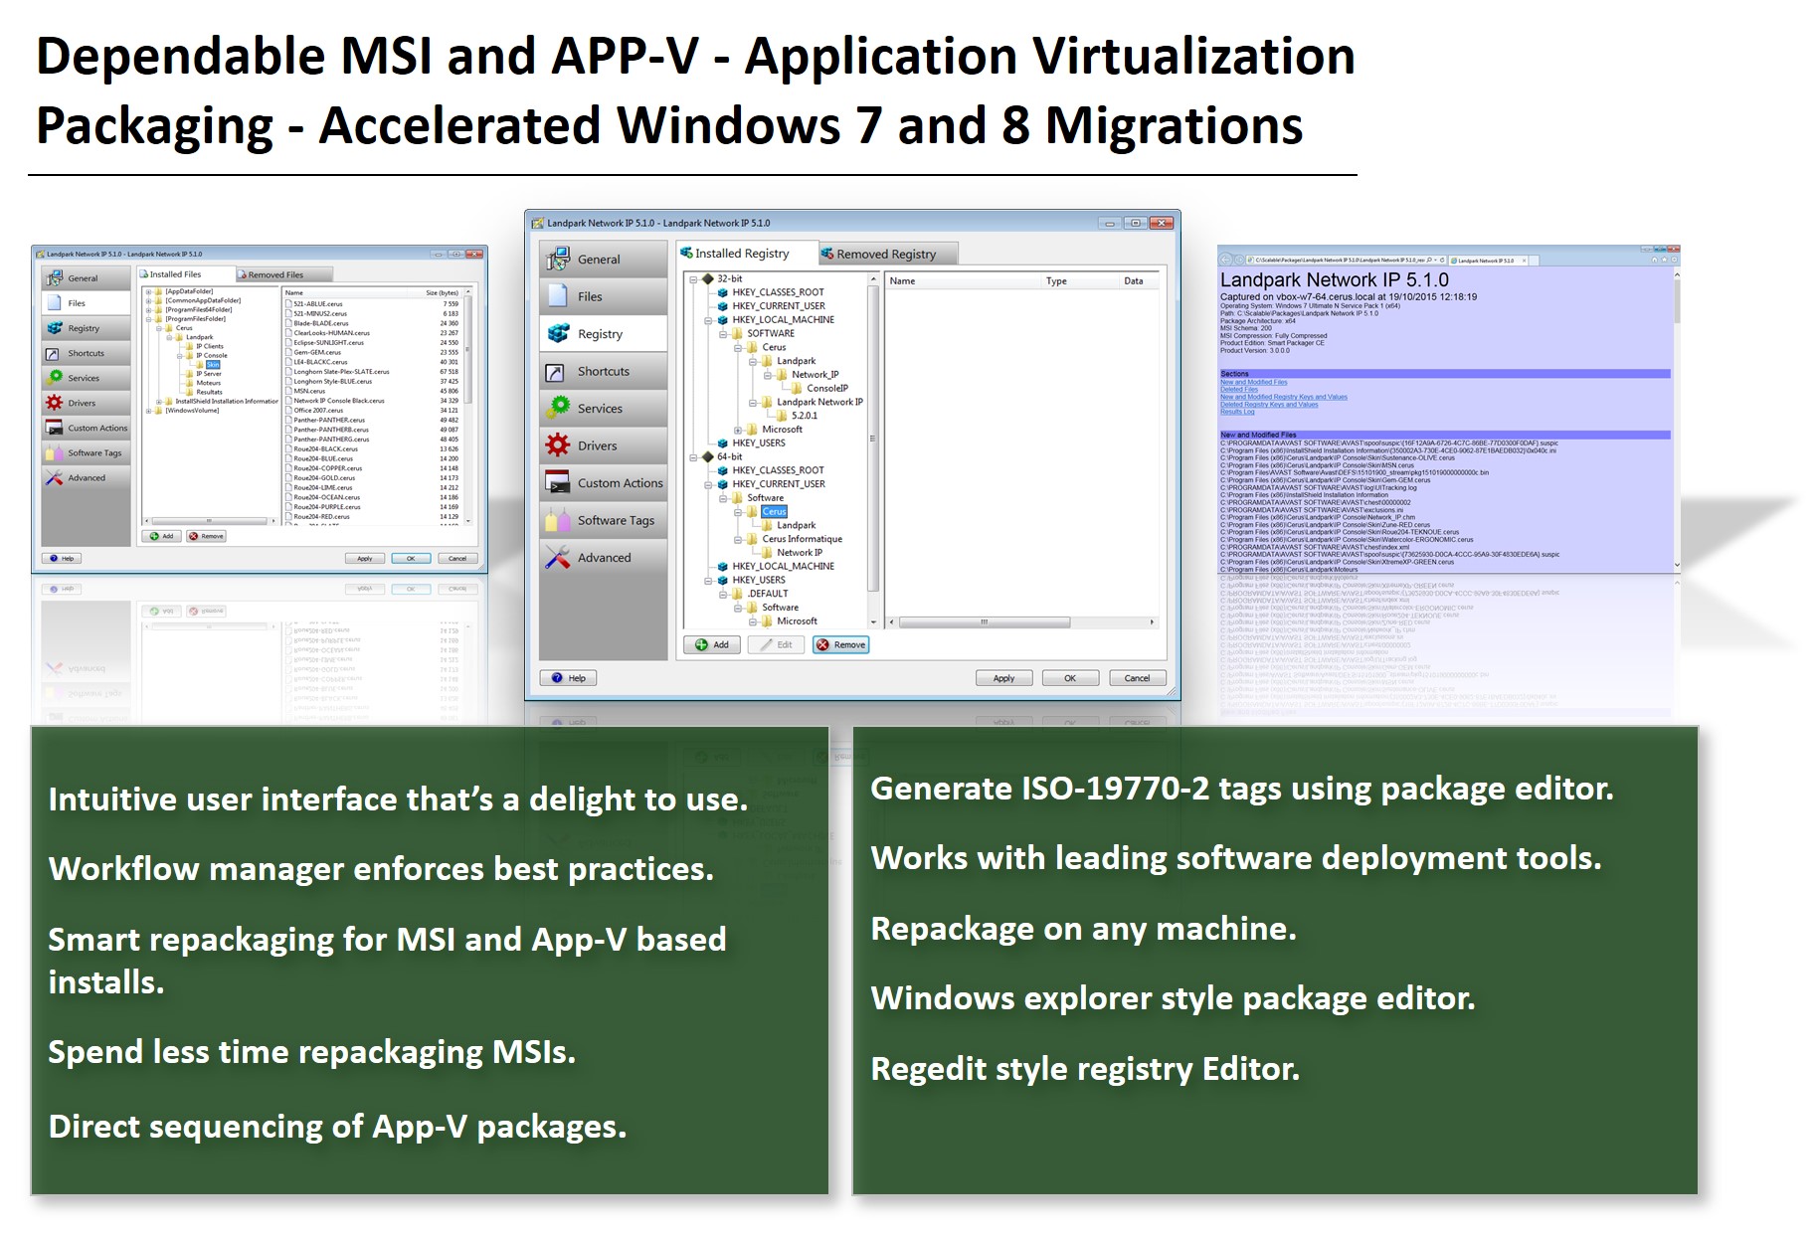Screen dimensions: 1815x1240
Task: Click the vertical scrollbar of registry tree
Action: [873, 438]
